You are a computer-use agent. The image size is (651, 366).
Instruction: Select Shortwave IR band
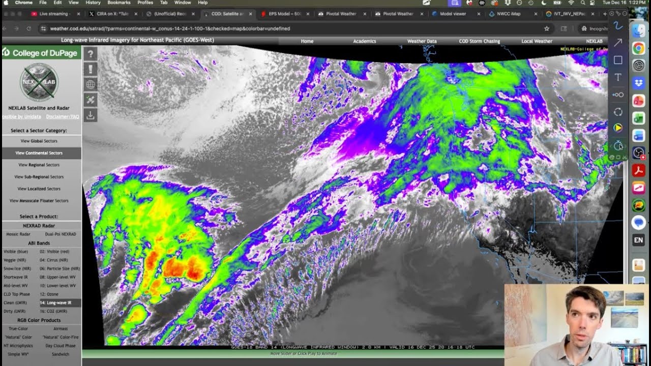click(16, 277)
